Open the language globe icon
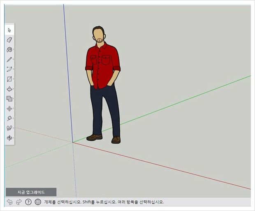The height and width of the screenshot is (211, 255). coord(38,202)
